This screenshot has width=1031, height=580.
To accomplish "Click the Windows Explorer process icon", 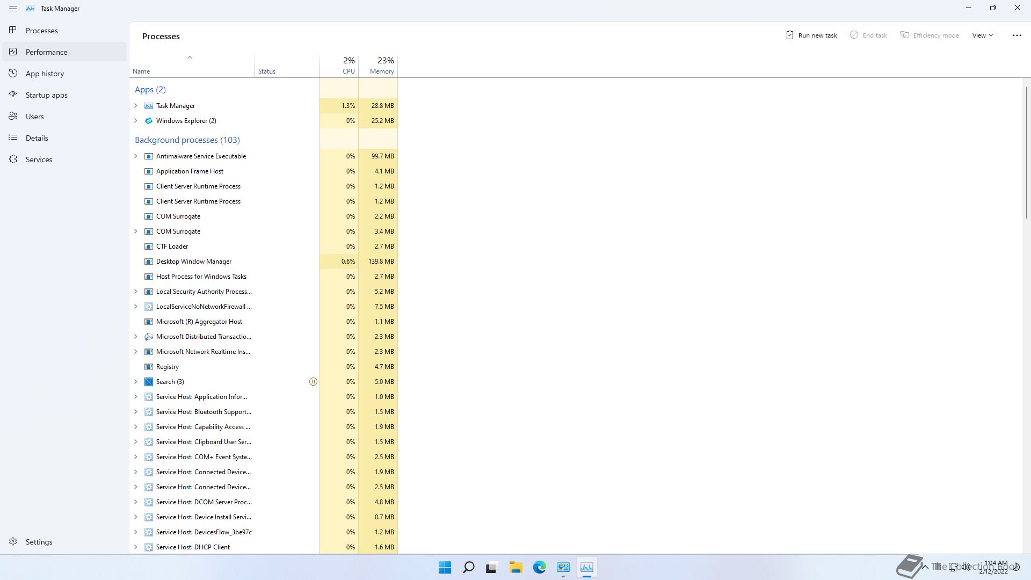I will pyautogui.click(x=149, y=121).
